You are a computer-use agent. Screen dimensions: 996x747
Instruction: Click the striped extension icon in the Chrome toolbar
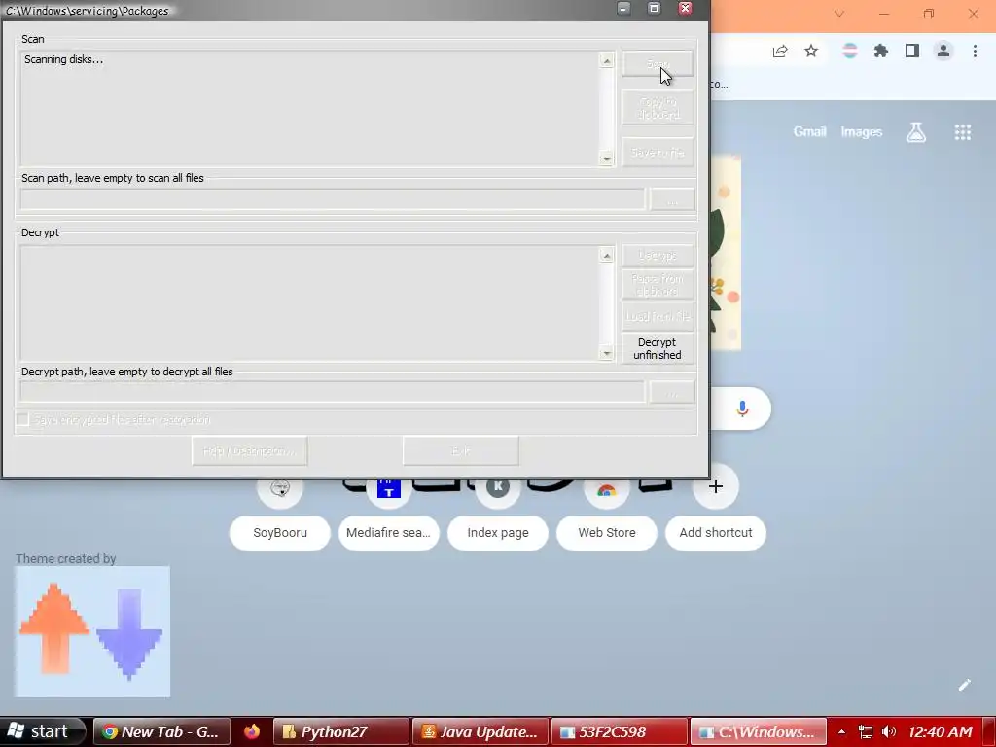click(x=850, y=51)
